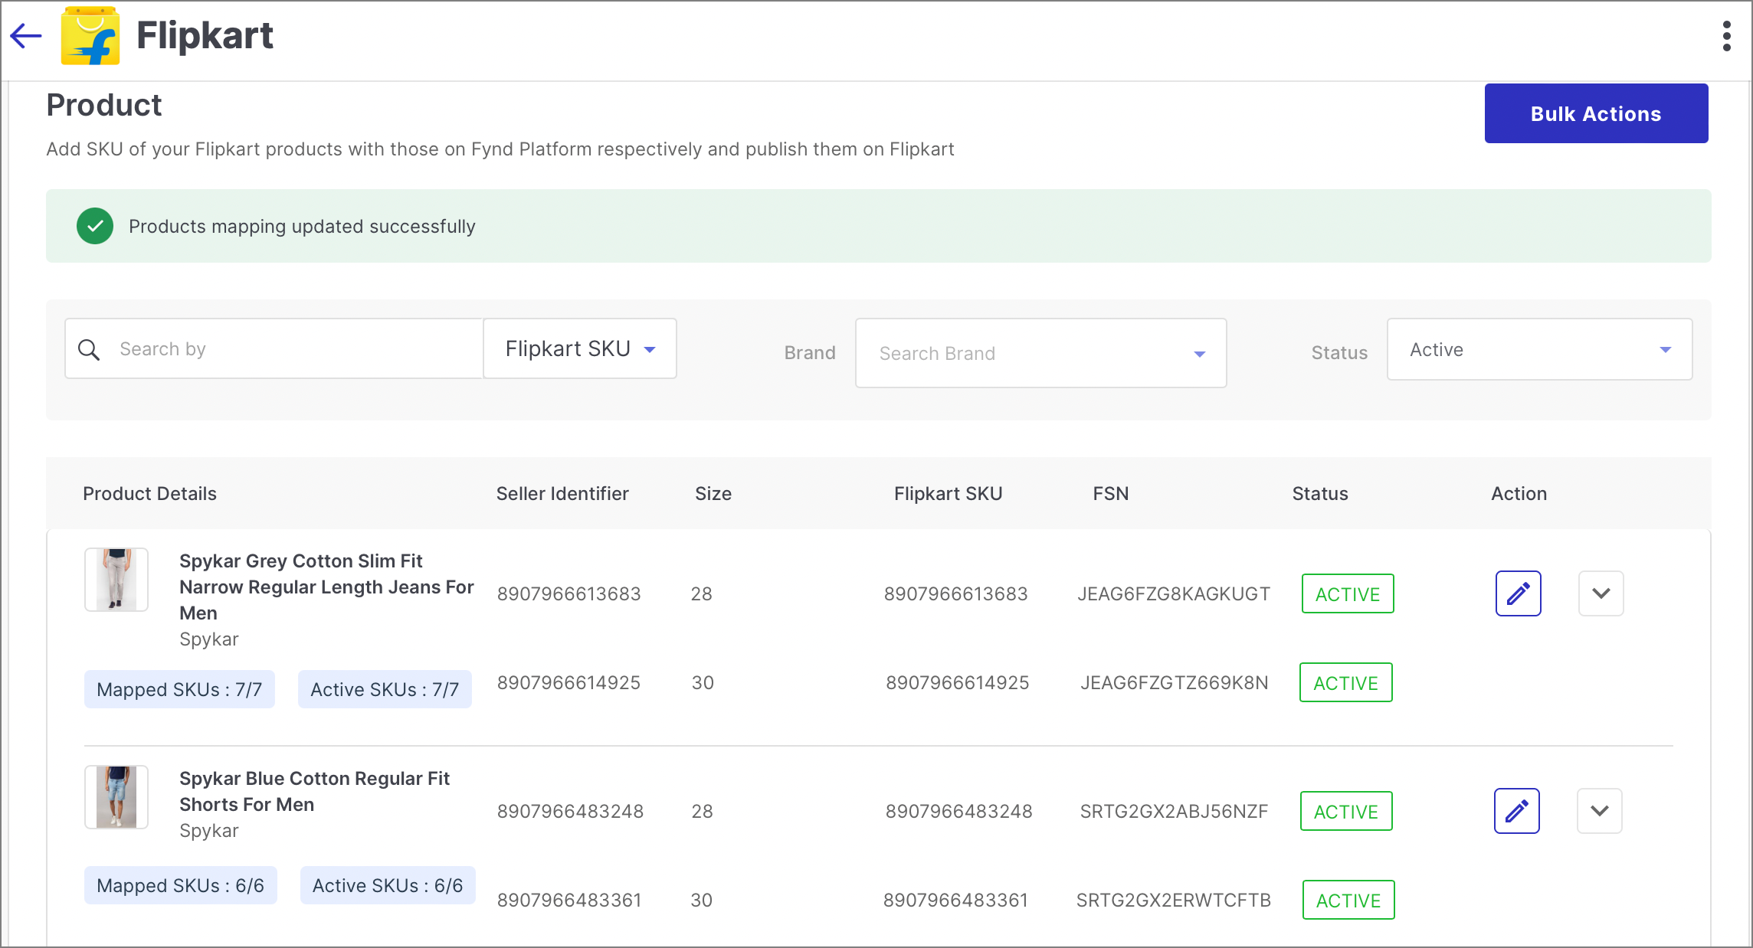The image size is (1753, 948).
Task: Open the three-dot overflow menu
Action: pos(1726,36)
